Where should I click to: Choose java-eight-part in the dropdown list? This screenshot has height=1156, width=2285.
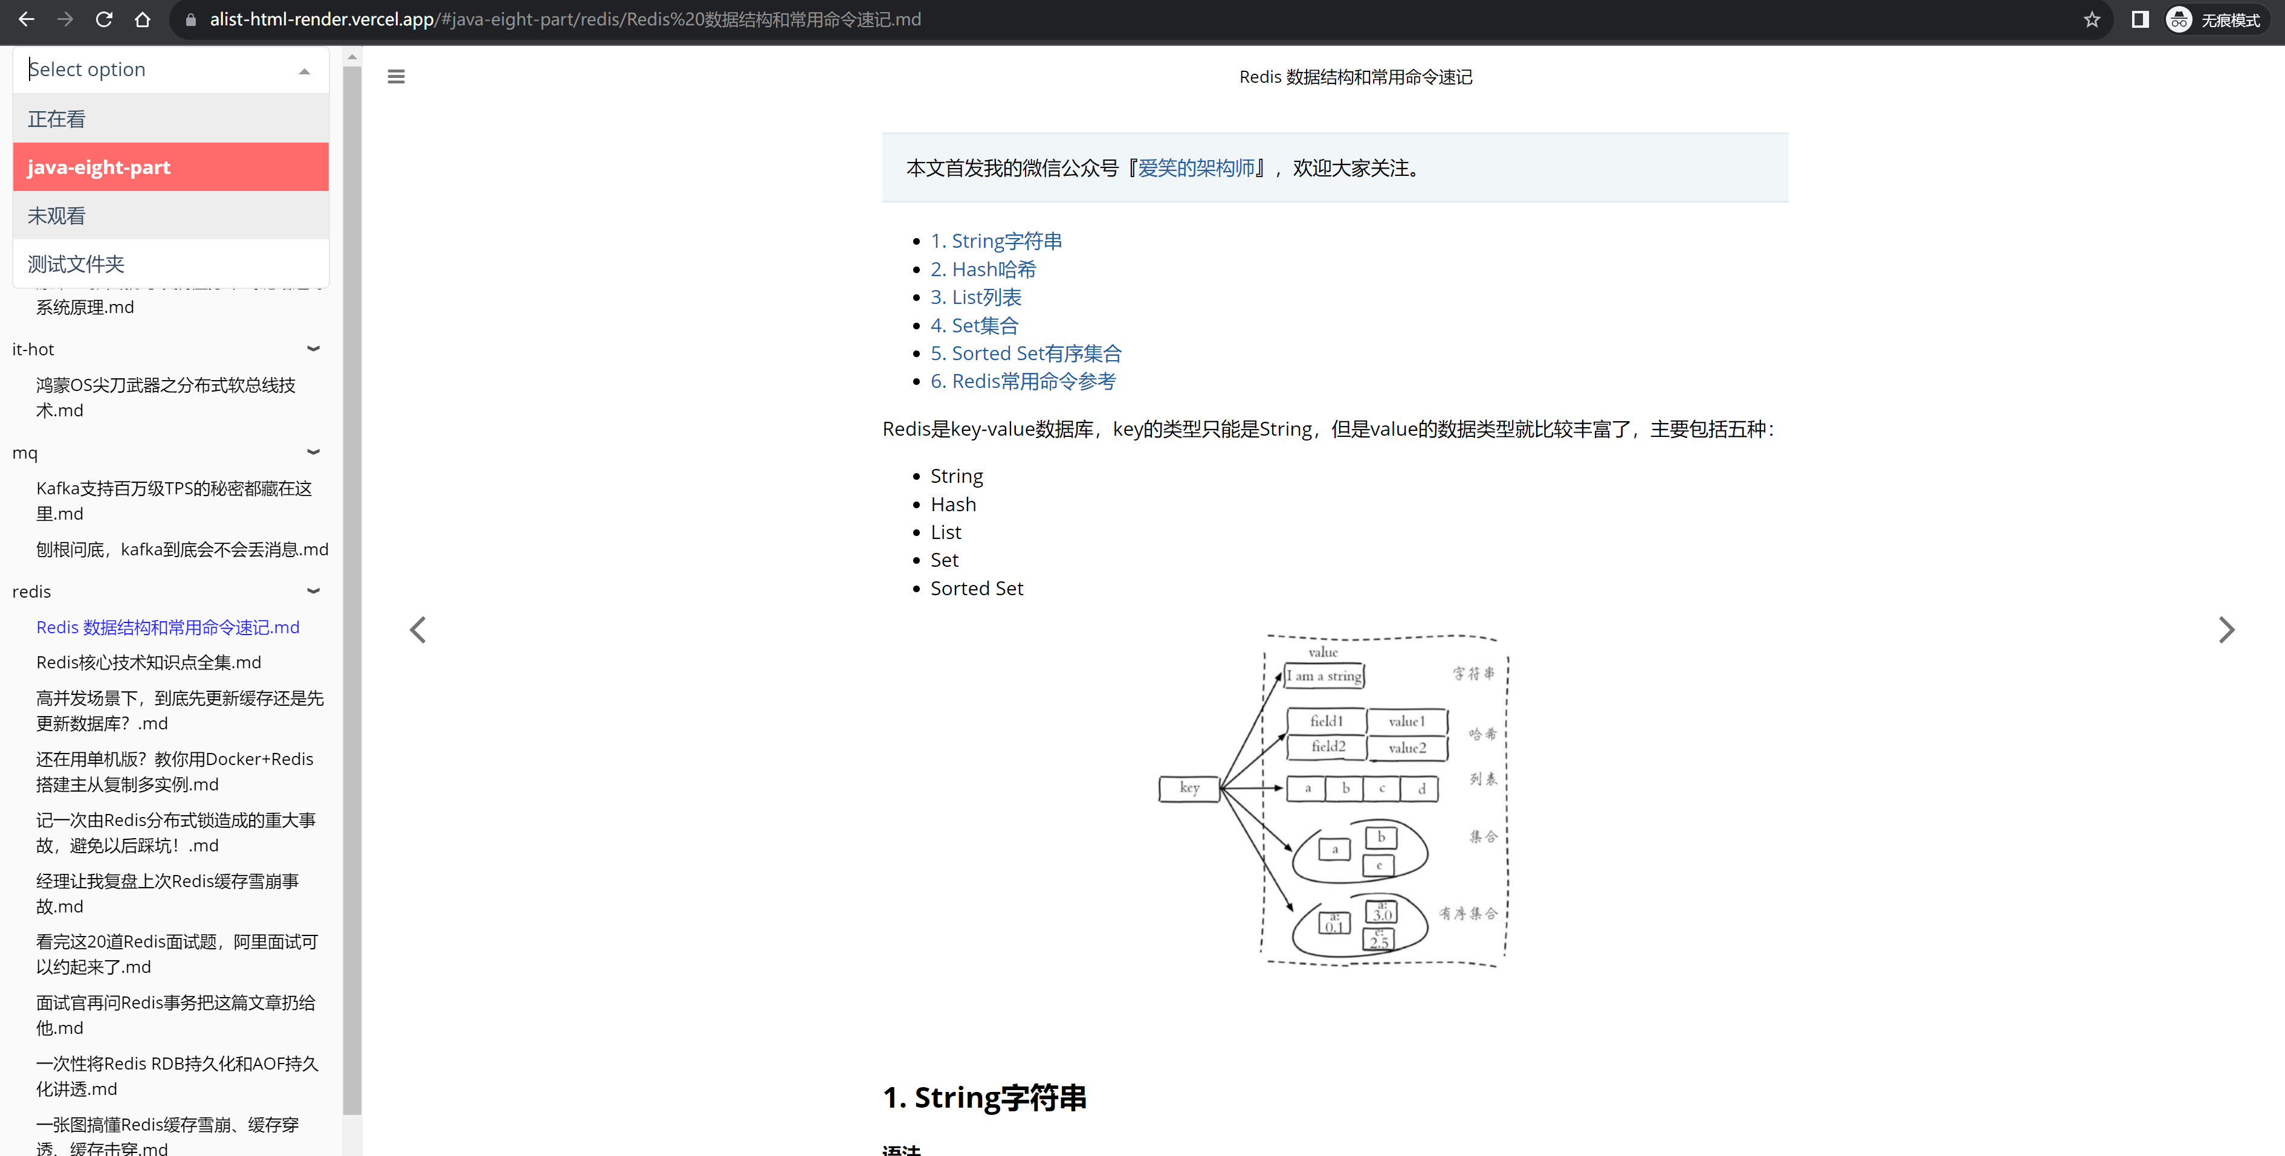coord(170,167)
